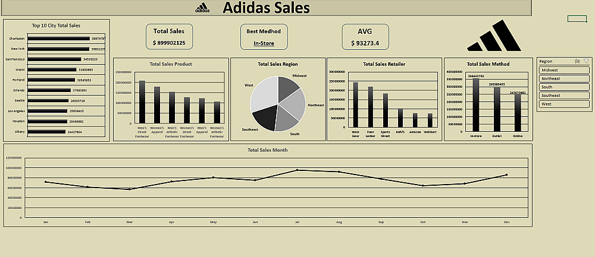
Task: Click the Orlando value 27682851
Action: 80,90
